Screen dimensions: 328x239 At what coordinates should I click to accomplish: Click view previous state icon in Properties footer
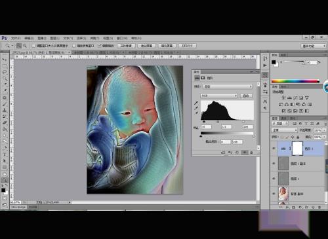(x=230, y=153)
